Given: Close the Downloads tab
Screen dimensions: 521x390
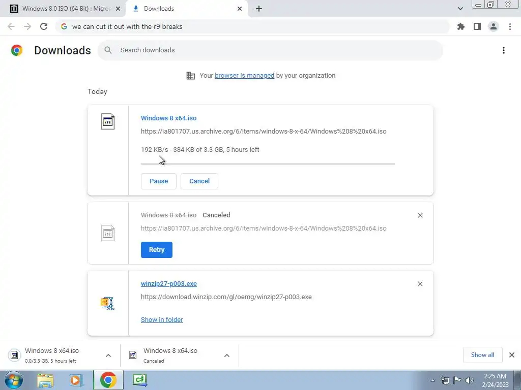Looking at the screenshot, I should click(240, 9).
